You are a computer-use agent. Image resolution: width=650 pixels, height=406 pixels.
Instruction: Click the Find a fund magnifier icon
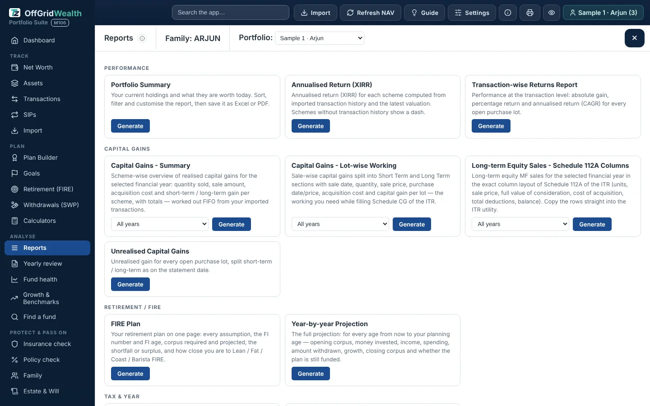coord(15,317)
